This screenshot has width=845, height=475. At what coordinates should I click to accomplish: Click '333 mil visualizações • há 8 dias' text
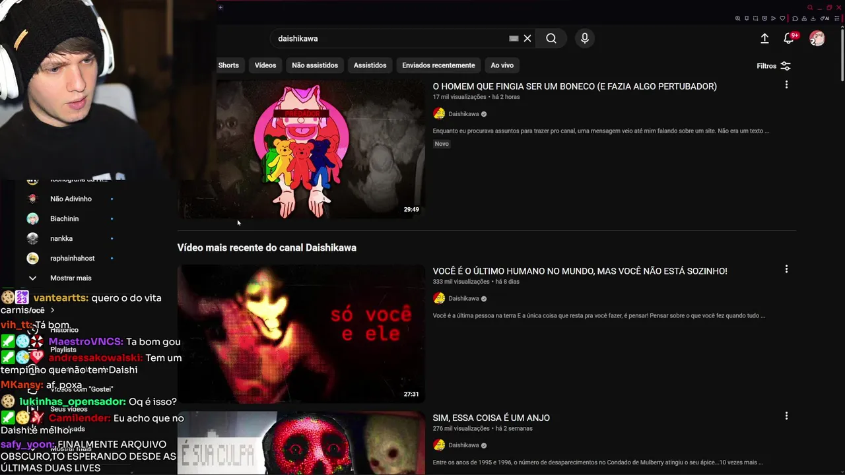click(x=476, y=282)
